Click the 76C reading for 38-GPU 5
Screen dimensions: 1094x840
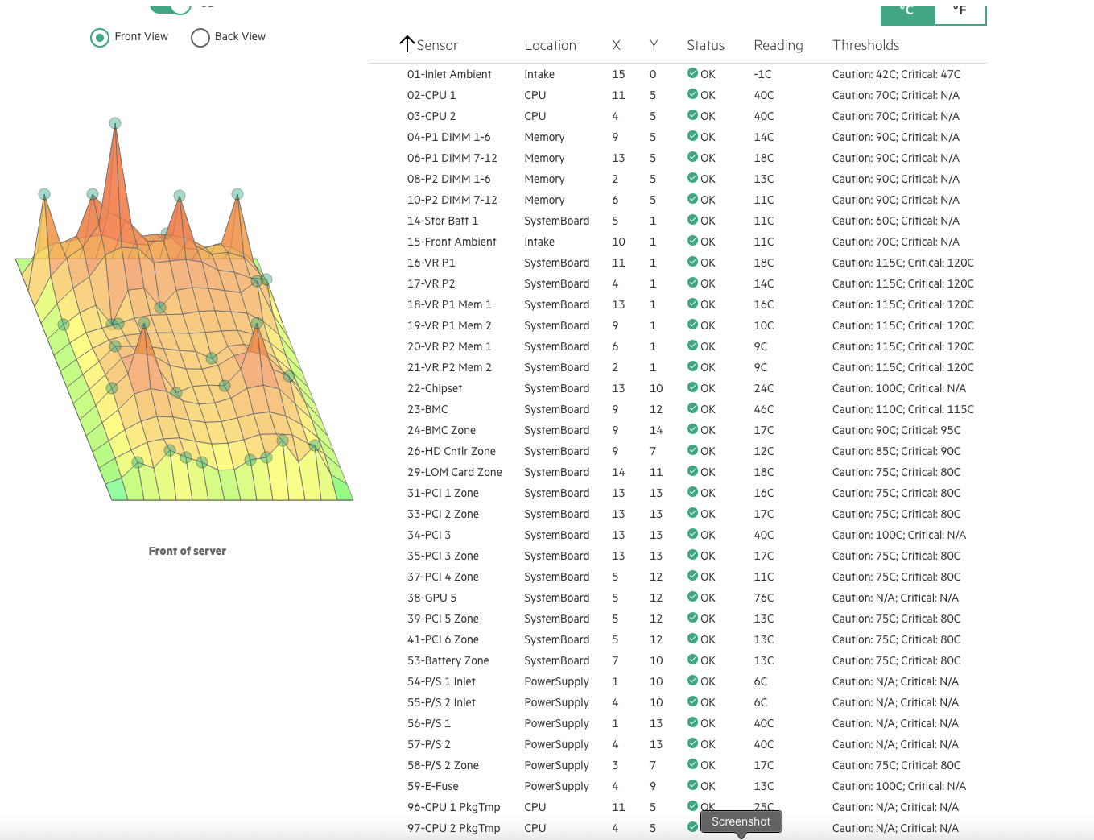764,598
